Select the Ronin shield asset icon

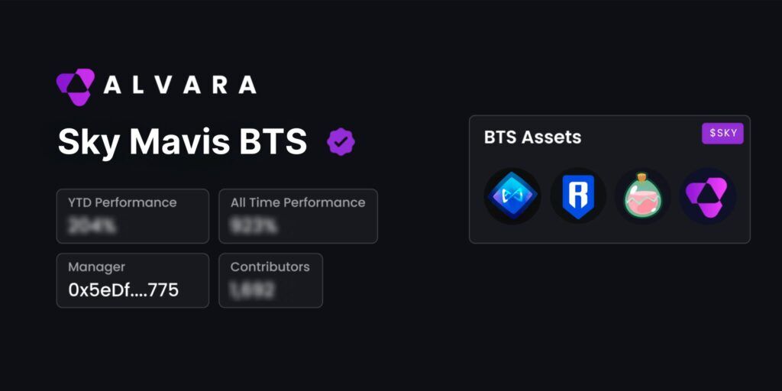(x=578, y=196)
